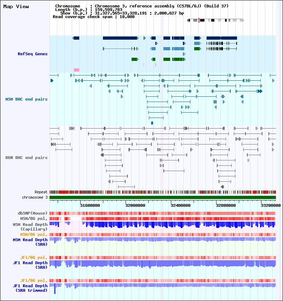The width and height of the screenshot is (283, 301).
Task: Click the Map View title
Action: (16, 6)
